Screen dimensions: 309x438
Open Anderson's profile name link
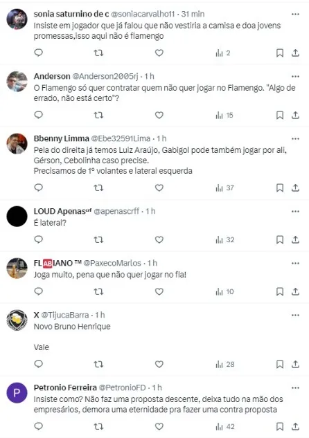point(52,76)
